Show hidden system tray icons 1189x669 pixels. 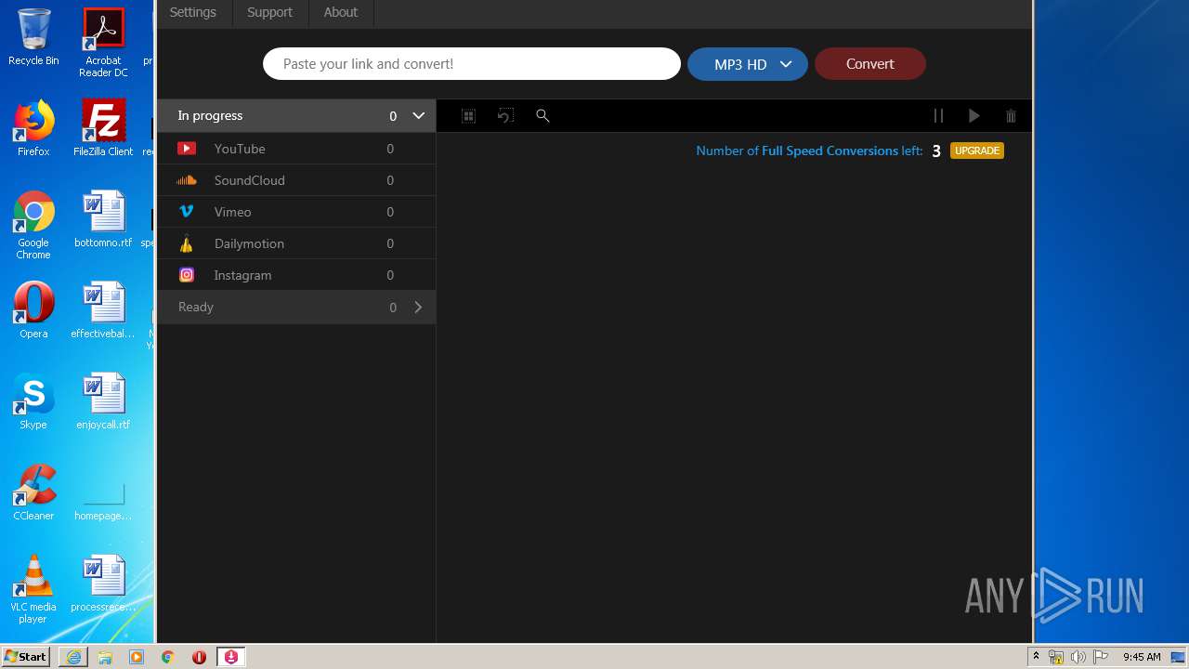(x=1036, y=657)
